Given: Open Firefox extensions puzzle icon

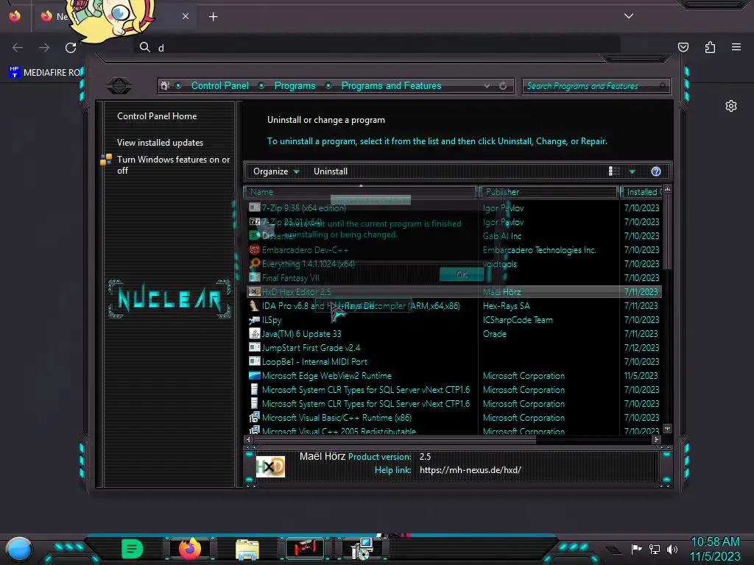Looking at the screenshot, I should [x=710, y=47].
